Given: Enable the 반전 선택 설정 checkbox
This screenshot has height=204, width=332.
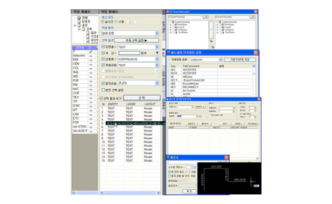Looking at the screenshot, I should 103,90.
